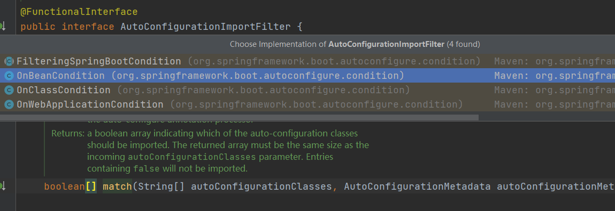Open the OnClassCondition implementation

(x=307, y=90)
